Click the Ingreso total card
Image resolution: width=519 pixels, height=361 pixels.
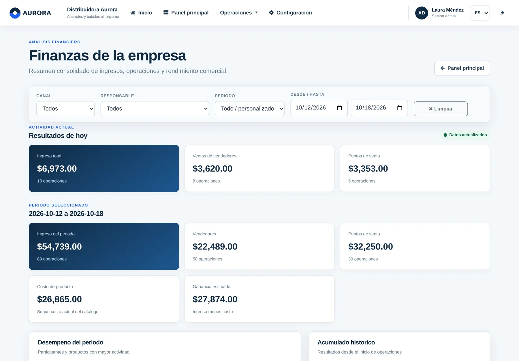pyautogui.click(x=104, y=168)
